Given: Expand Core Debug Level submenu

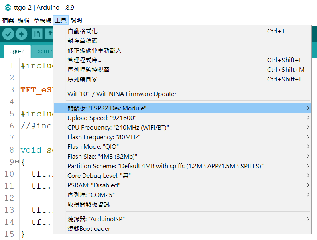Looking at the screenshot, I should click(182, 175).
